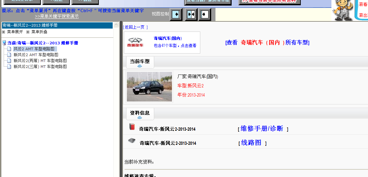This screenshot has width=368, height=177.
Task: Click the expand-right view control icon
Action: 176,14
